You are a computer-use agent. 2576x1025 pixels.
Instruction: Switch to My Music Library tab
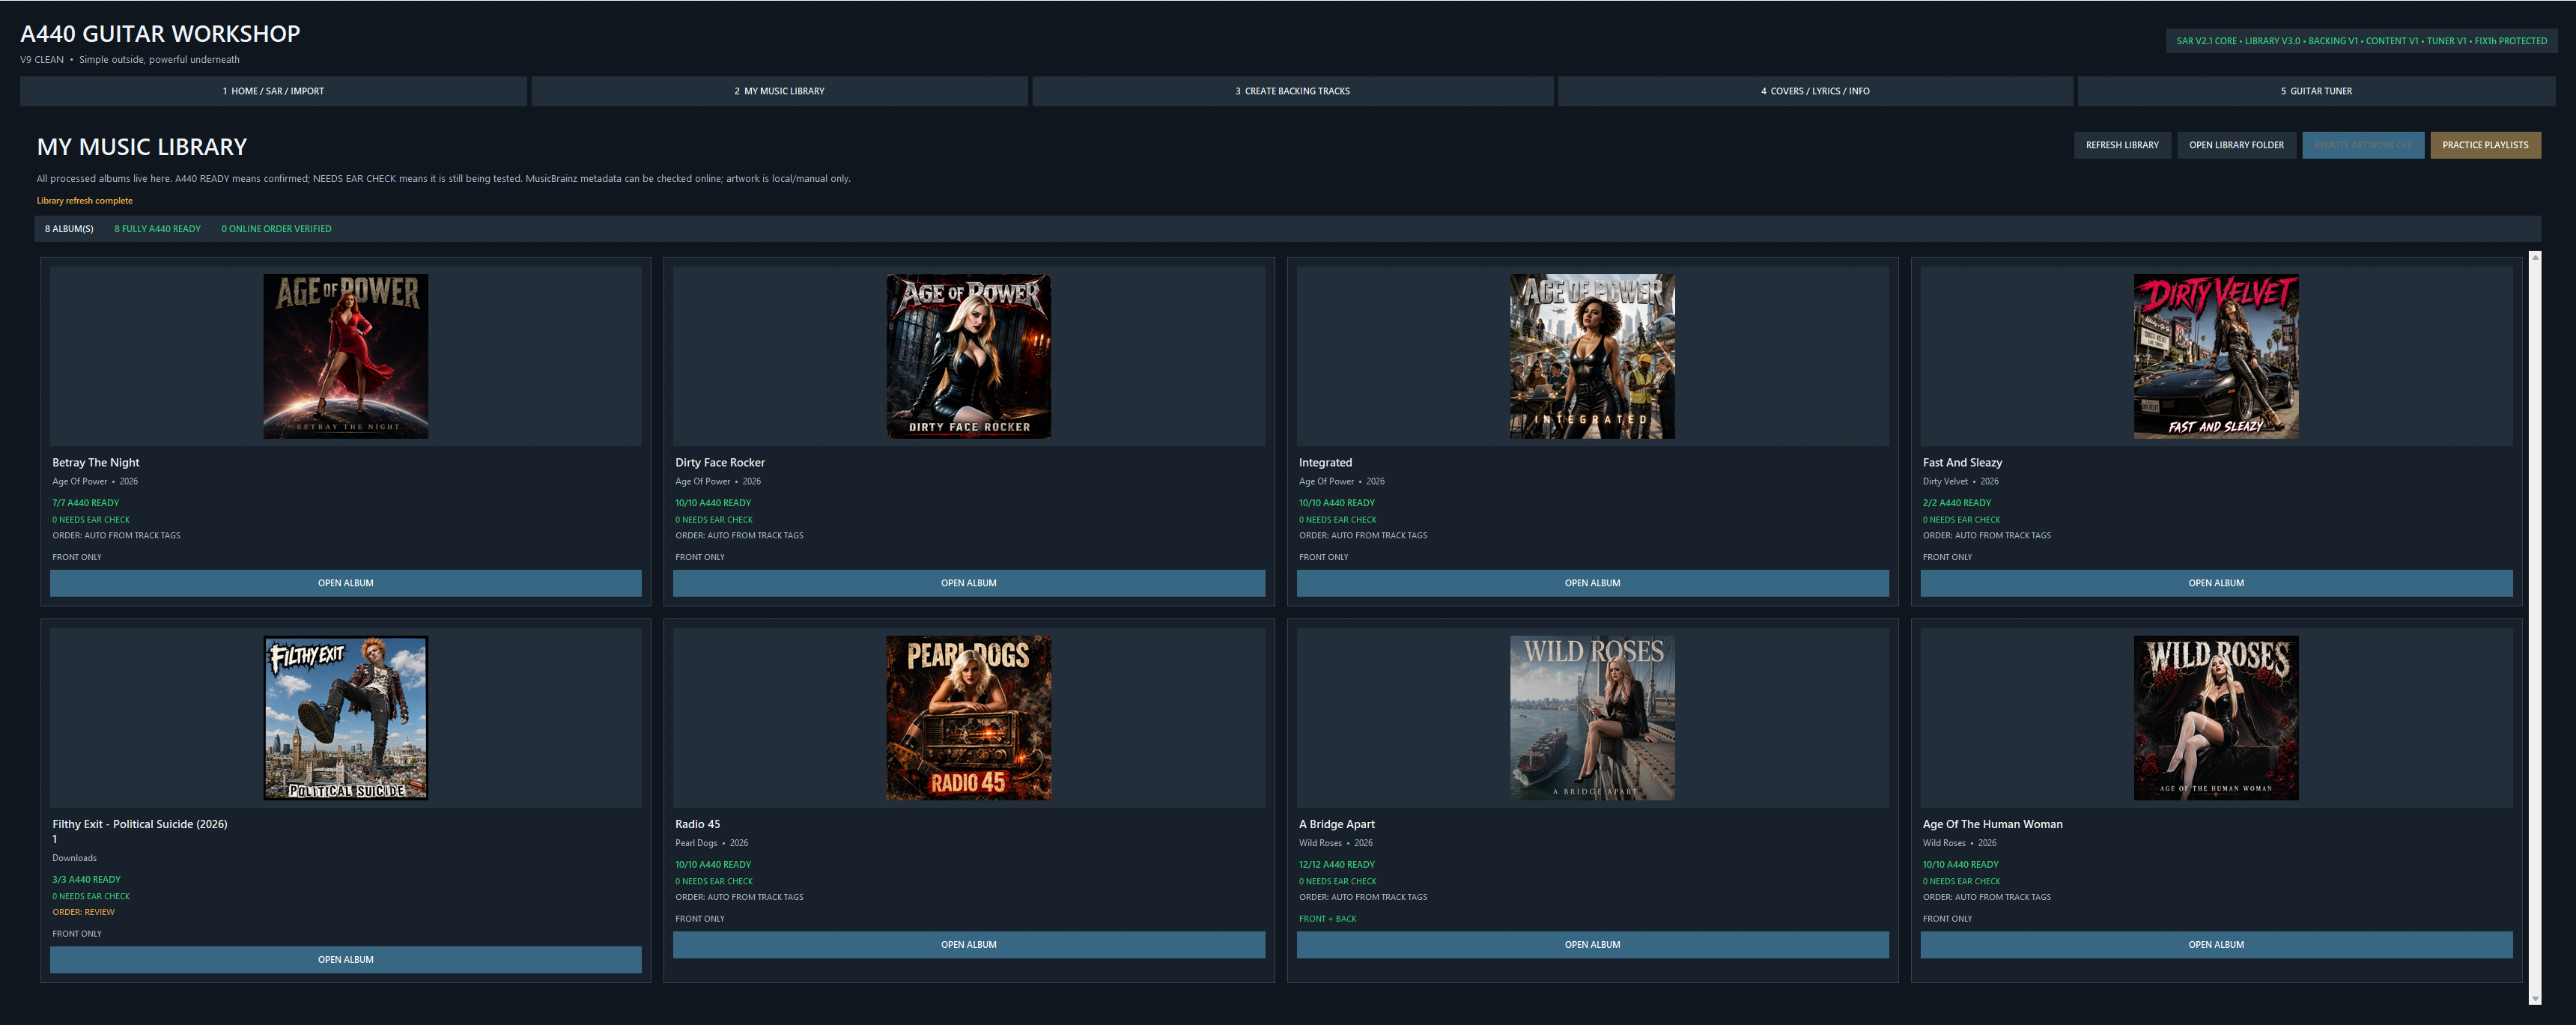pyautogui.click(x=779, y=91)
